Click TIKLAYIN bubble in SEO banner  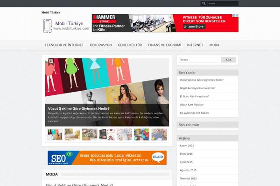tap(158, 157)
